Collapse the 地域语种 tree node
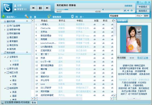 tap(5, 88)
